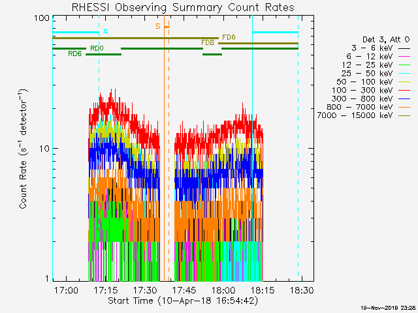Click the solid orange vertical line near 17:37
This screenshot has height=313, width=418.
point(164,148)
